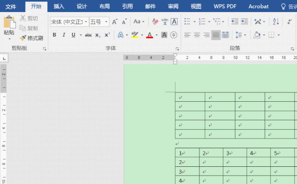297x184 pixels.
Task: Open the Asian layout options icon
Action: tap(257, 21)
